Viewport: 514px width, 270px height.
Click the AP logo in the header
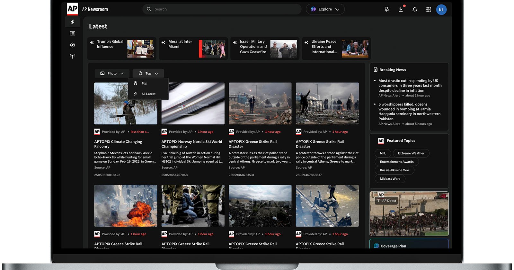72,9
